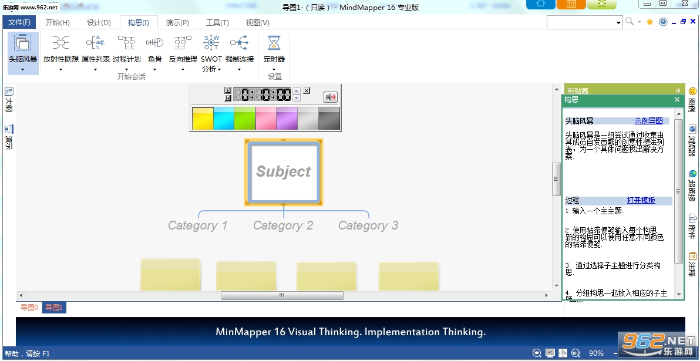
Task: Switch to the 工具(T) tab
Action: click(x=217, y=23)
